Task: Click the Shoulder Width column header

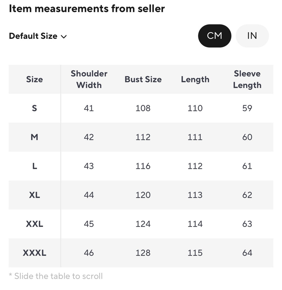Action: (x=89, y=79)
